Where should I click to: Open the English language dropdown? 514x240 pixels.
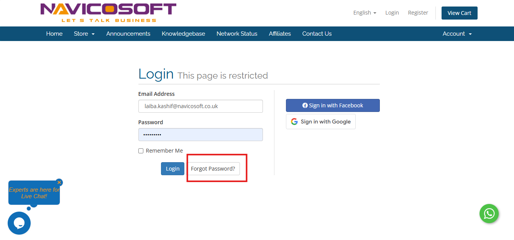(365, 13)
